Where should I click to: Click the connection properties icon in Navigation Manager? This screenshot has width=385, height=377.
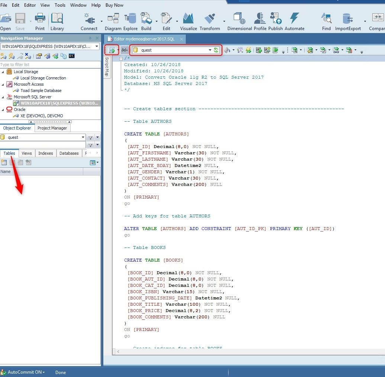tap(39, 56)
